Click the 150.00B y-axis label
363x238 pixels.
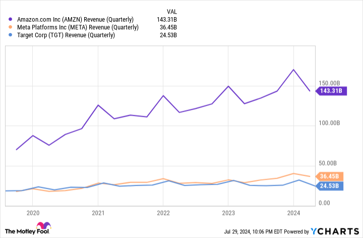click(x=329, y=83)
